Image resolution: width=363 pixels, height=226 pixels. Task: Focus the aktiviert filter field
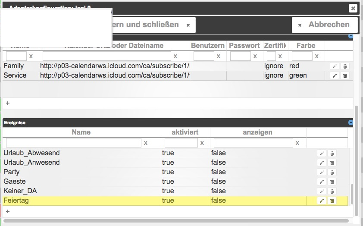181,143
